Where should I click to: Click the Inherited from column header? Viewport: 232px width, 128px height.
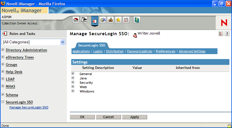[x=188, y=68]
